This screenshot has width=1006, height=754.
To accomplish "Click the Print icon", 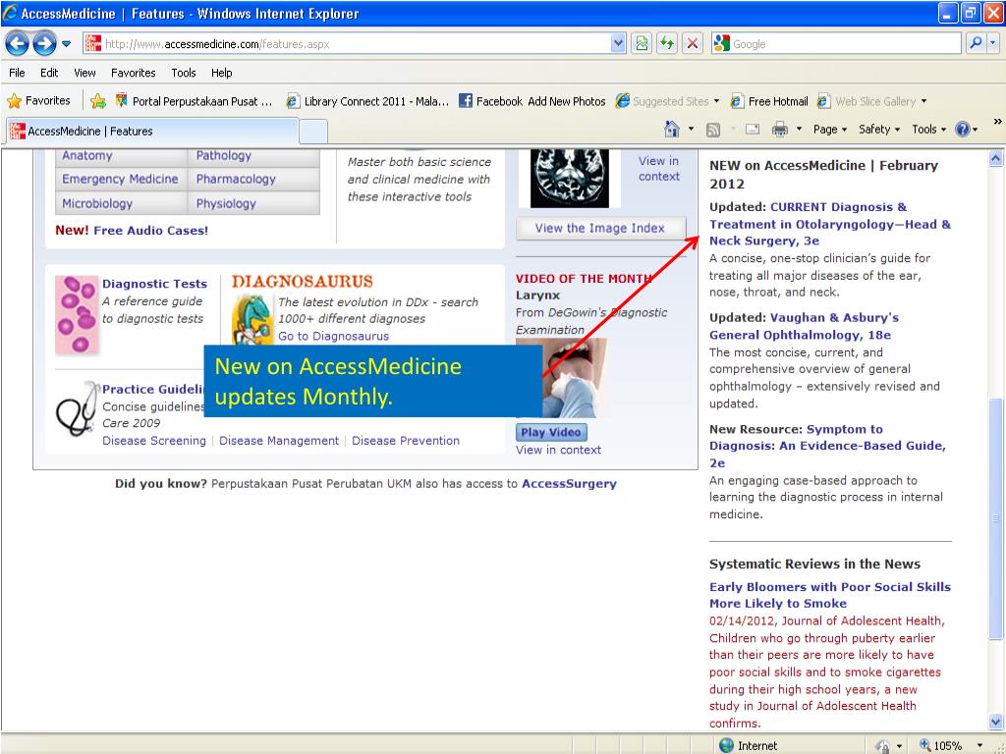I will [779, 130].
